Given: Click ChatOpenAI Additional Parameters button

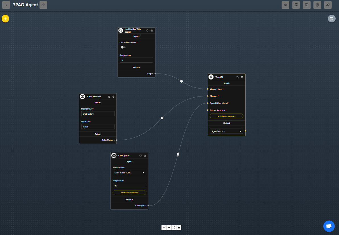Looking at the screenshot, I should 129,193.
